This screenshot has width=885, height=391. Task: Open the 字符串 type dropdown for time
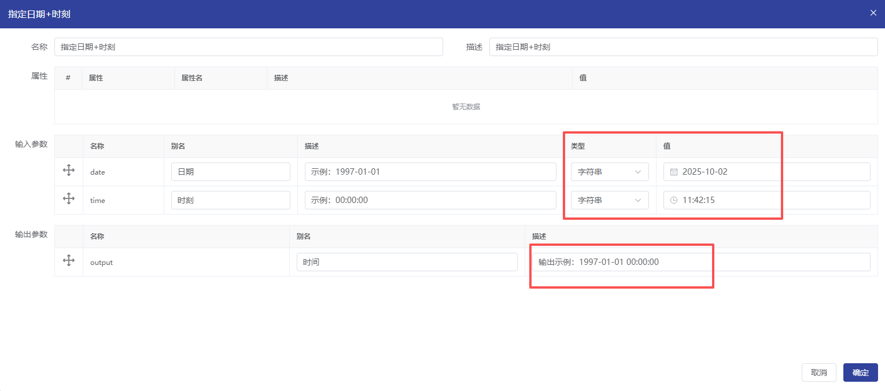609,200
